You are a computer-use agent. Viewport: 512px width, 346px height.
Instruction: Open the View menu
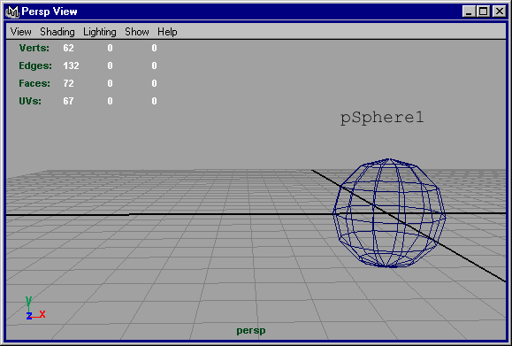[x=21, y=32]
